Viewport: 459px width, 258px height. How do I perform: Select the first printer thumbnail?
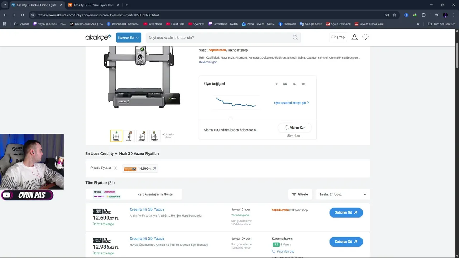tap(116, 136)
